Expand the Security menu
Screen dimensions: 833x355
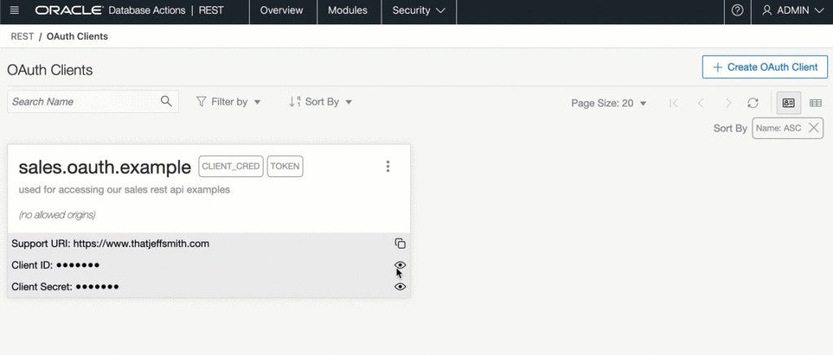[x=418, y=11]
